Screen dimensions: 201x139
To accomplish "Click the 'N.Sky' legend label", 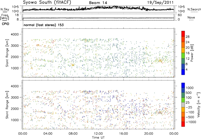I will (x=5, y=9).
